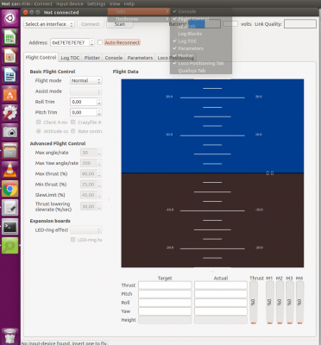The image size is (321, 345).
Task: Click the M2 motor level bar
Action: click(x=280, y=303)
